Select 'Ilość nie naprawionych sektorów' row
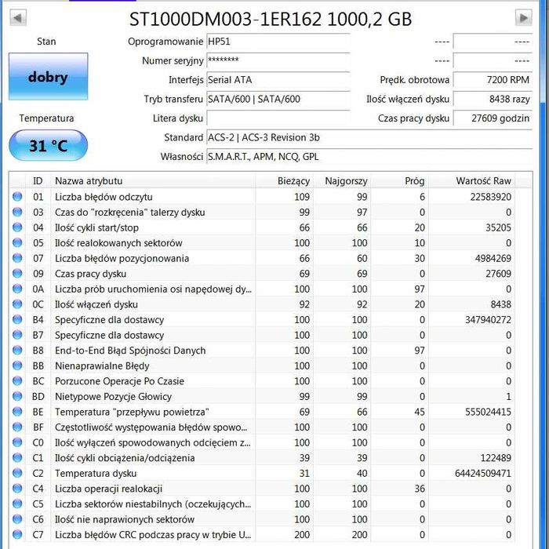 (x=262, y=519)
